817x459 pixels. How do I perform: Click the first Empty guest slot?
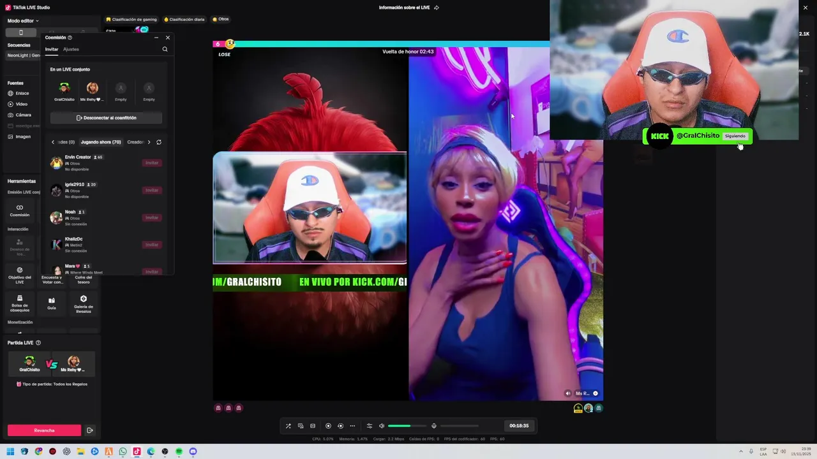[121, 88]
